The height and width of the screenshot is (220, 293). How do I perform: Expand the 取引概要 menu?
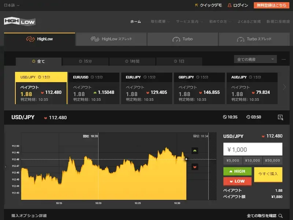point(160,22)
